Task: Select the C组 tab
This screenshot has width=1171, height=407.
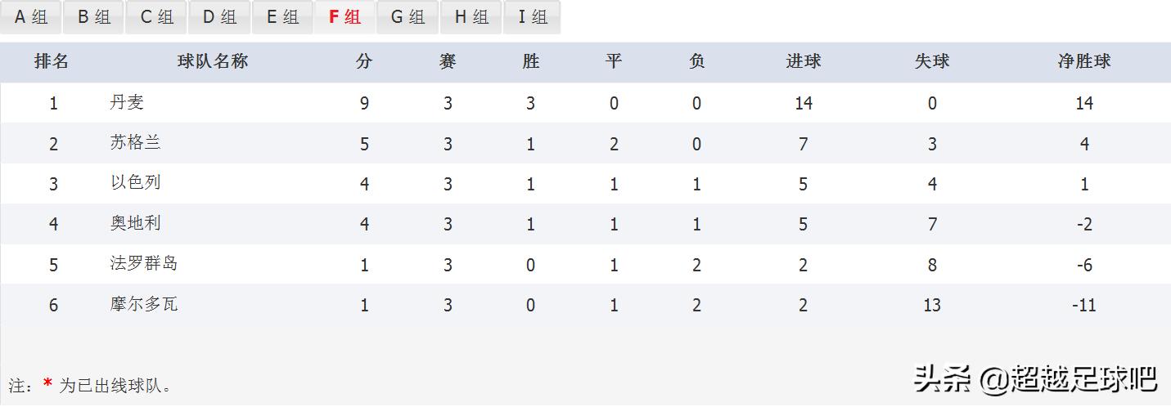Action: (157, 17)
